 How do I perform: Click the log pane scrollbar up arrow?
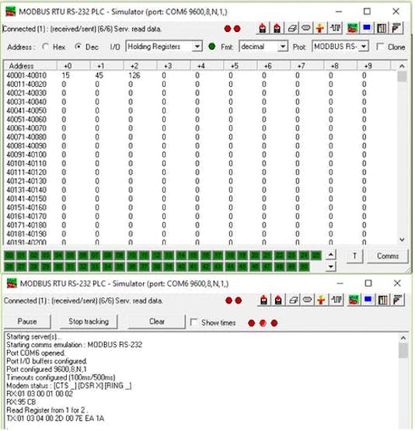(403, 338)
